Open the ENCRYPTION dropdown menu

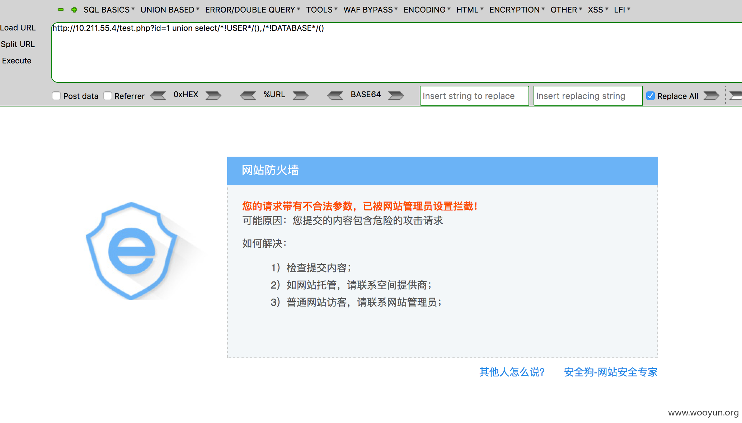[517, 10]
